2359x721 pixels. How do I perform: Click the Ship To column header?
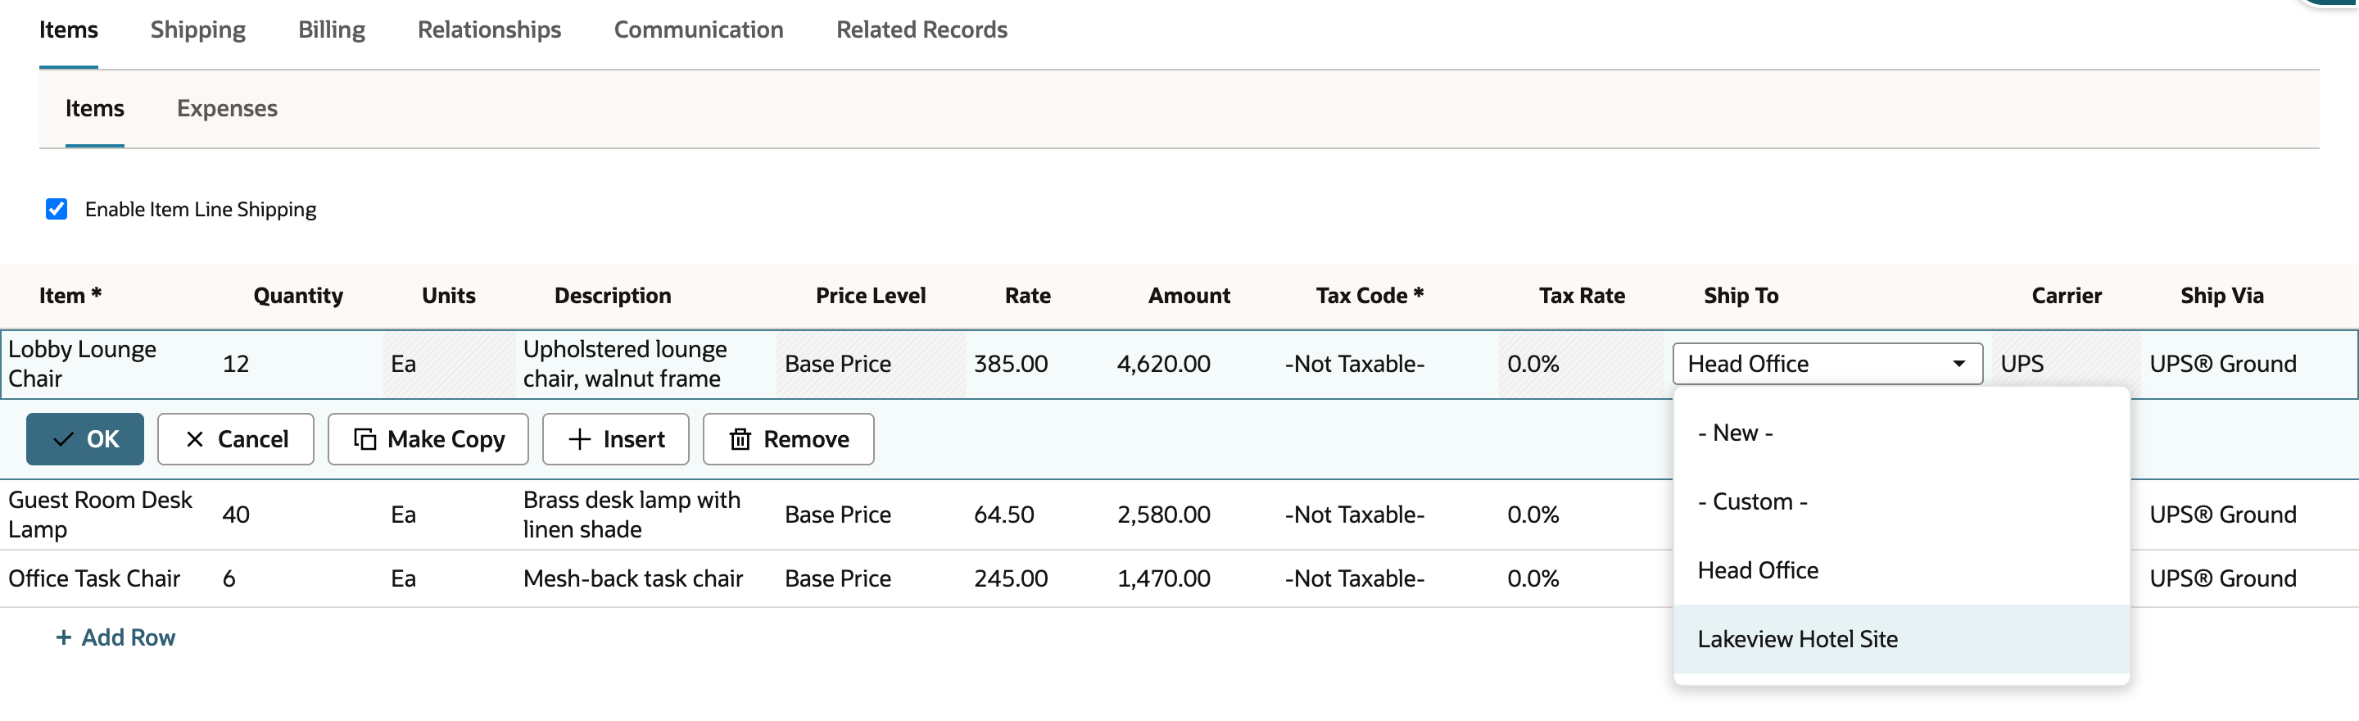pos(1740,295)
